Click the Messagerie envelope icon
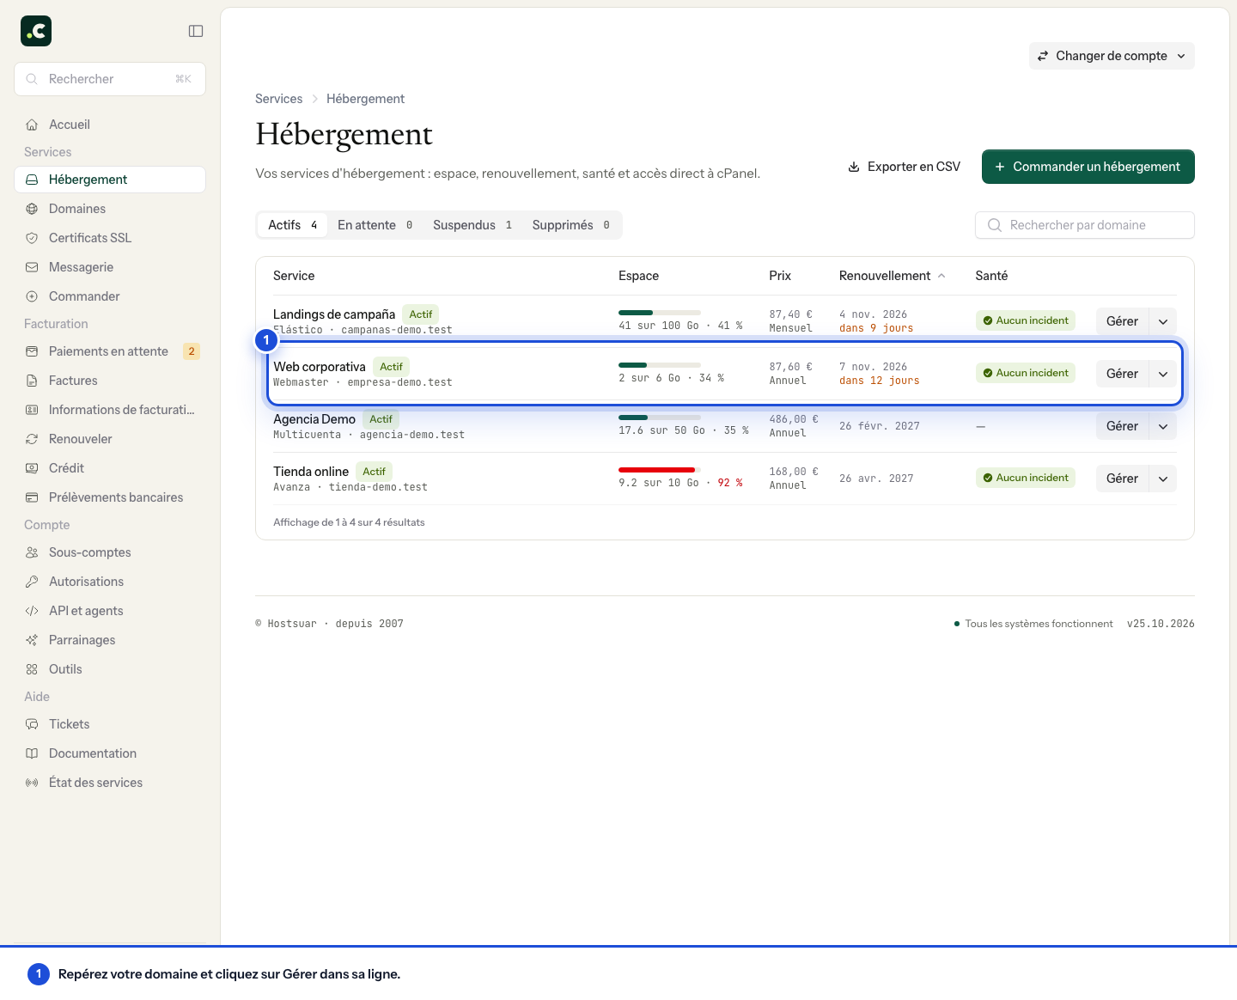Screen dimensions: 1237x1000 click(32, 267)
